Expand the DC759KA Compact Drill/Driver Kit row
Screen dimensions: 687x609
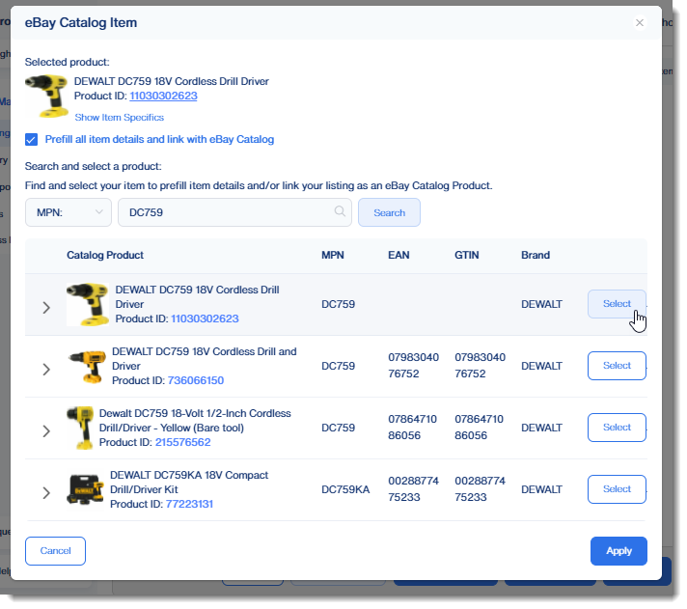pos(46,493)
